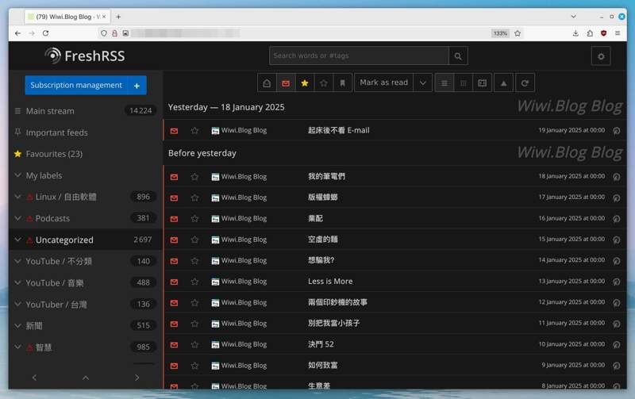Select the Podcasts category
Viewport: 635px width, 399px height.
tap(52, 218)
